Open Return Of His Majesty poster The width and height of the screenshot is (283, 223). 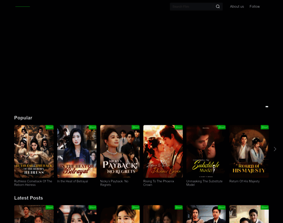(x=249, y=151)
